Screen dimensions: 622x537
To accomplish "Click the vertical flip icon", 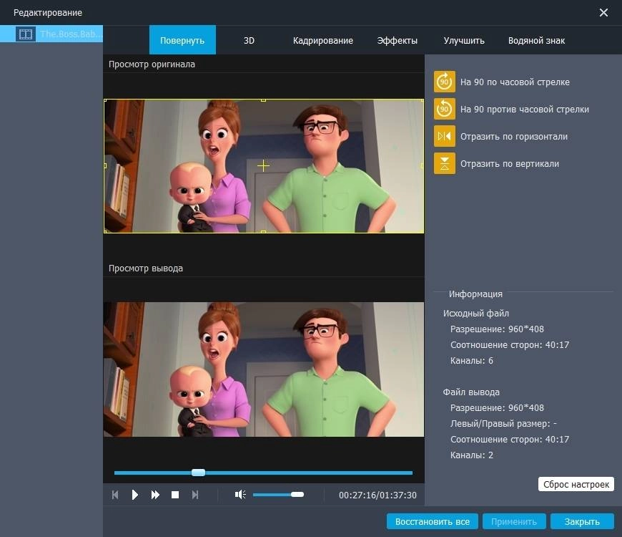I will 444,163.
